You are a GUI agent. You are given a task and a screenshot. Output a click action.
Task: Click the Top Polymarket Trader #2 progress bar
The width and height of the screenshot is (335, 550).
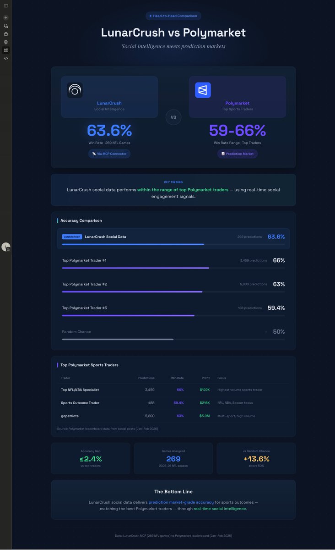tap(173, 292)
